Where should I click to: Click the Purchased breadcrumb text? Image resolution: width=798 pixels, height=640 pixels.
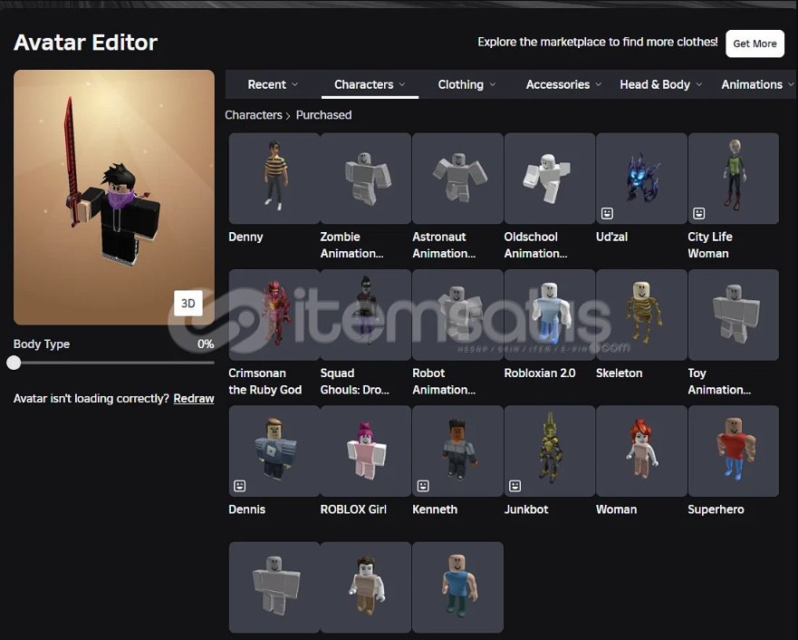[323, 115]
